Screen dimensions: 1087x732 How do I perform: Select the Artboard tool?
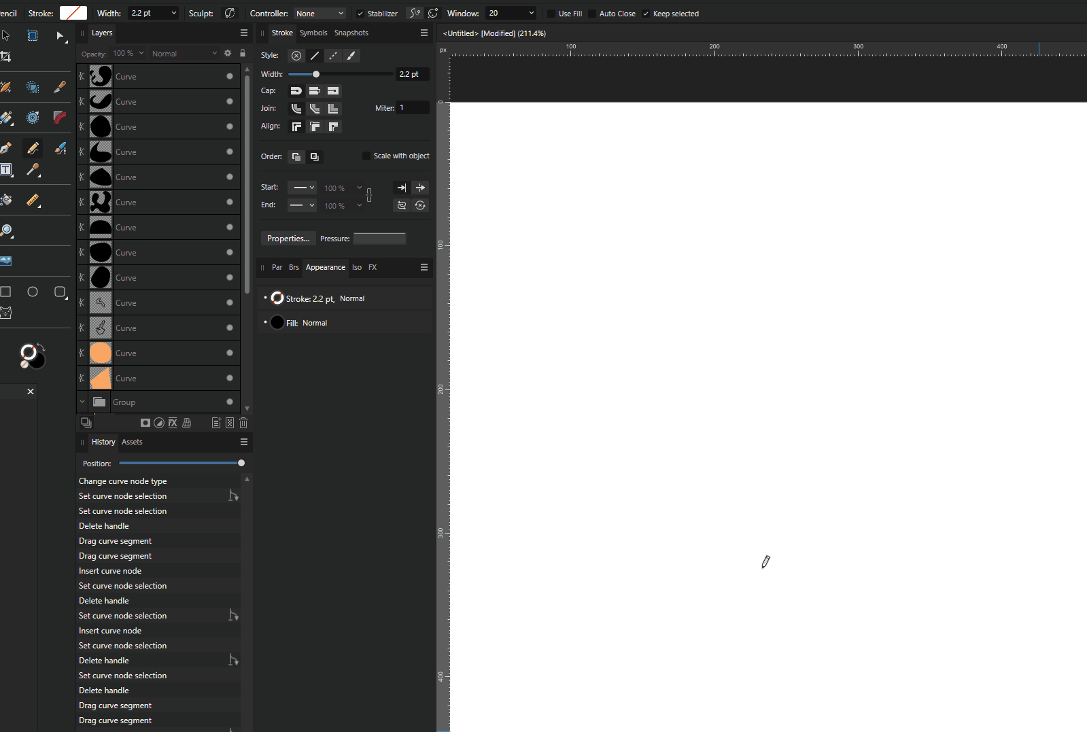point(32,35)
